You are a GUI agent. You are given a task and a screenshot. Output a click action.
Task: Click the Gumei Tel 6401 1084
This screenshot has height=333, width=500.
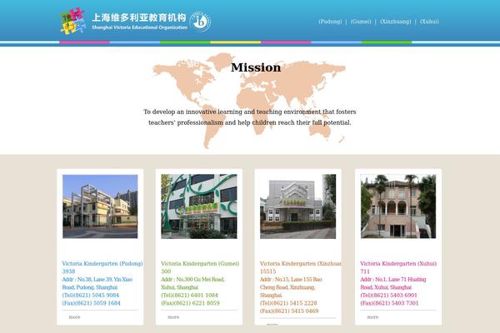pos(189,295)
